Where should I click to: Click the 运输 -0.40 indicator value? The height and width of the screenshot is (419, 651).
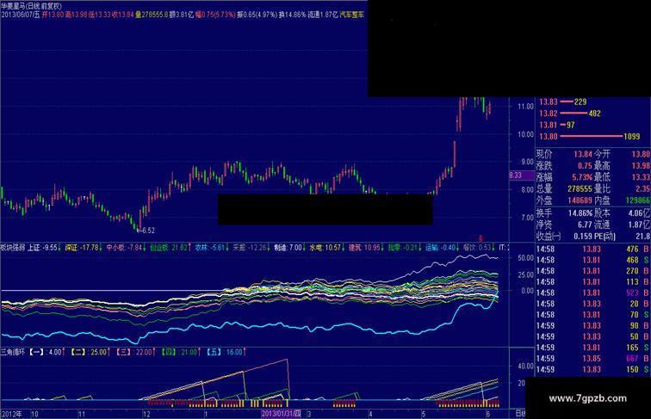[440, 248]
